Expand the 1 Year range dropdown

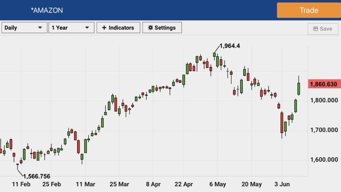pos(71,28)
